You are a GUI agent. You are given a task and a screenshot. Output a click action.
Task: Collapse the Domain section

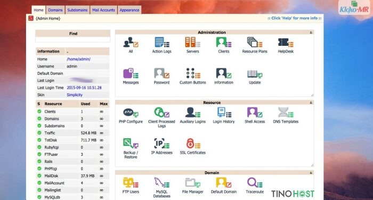coord(311,173)
